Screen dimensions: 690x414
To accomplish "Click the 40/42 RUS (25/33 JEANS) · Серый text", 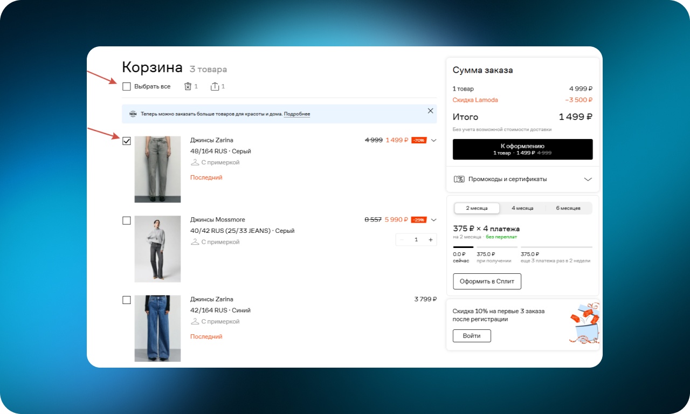I will coord(243,231).
